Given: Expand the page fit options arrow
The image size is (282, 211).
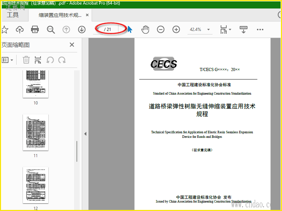Looking at the screenshot, I should [x=230, y=30].
